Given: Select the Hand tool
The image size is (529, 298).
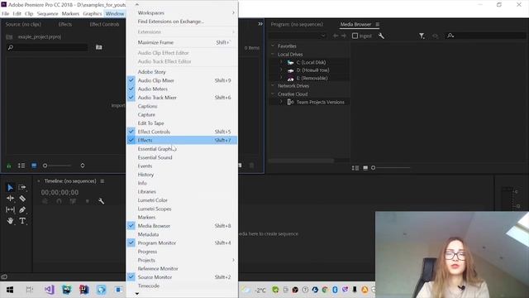Looking at the screenshot, I should pos(10,221).
